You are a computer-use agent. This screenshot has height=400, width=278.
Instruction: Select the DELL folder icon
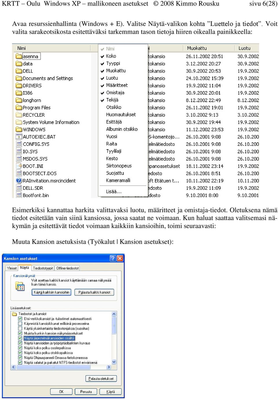tap(19, 71)
